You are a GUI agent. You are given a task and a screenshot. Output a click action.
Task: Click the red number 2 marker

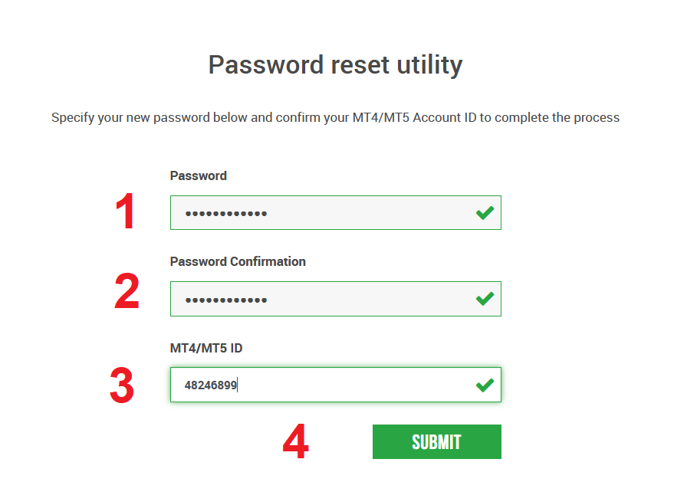[127, 298]
